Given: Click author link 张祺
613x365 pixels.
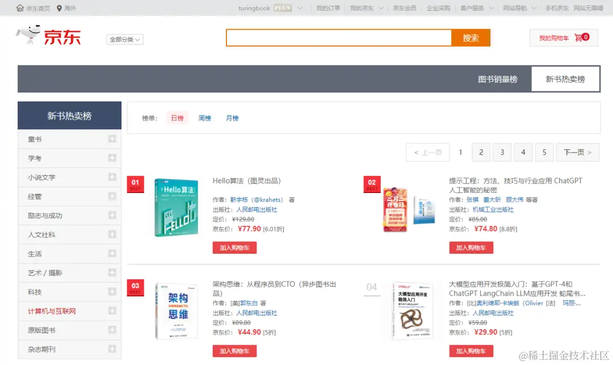Looking at the screenshot, I should [x=472, y=200].
